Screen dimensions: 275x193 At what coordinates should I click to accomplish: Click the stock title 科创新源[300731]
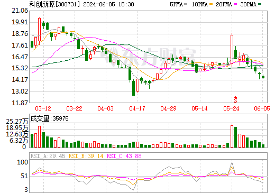54,4
